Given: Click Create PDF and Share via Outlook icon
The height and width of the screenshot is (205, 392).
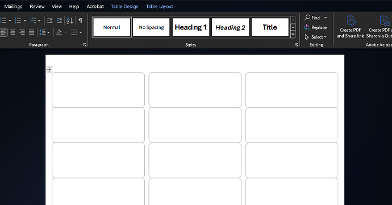Looking at the screenshot, I should point(384,21).
